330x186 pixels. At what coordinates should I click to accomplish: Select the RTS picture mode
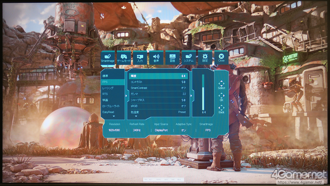(113, 94)
